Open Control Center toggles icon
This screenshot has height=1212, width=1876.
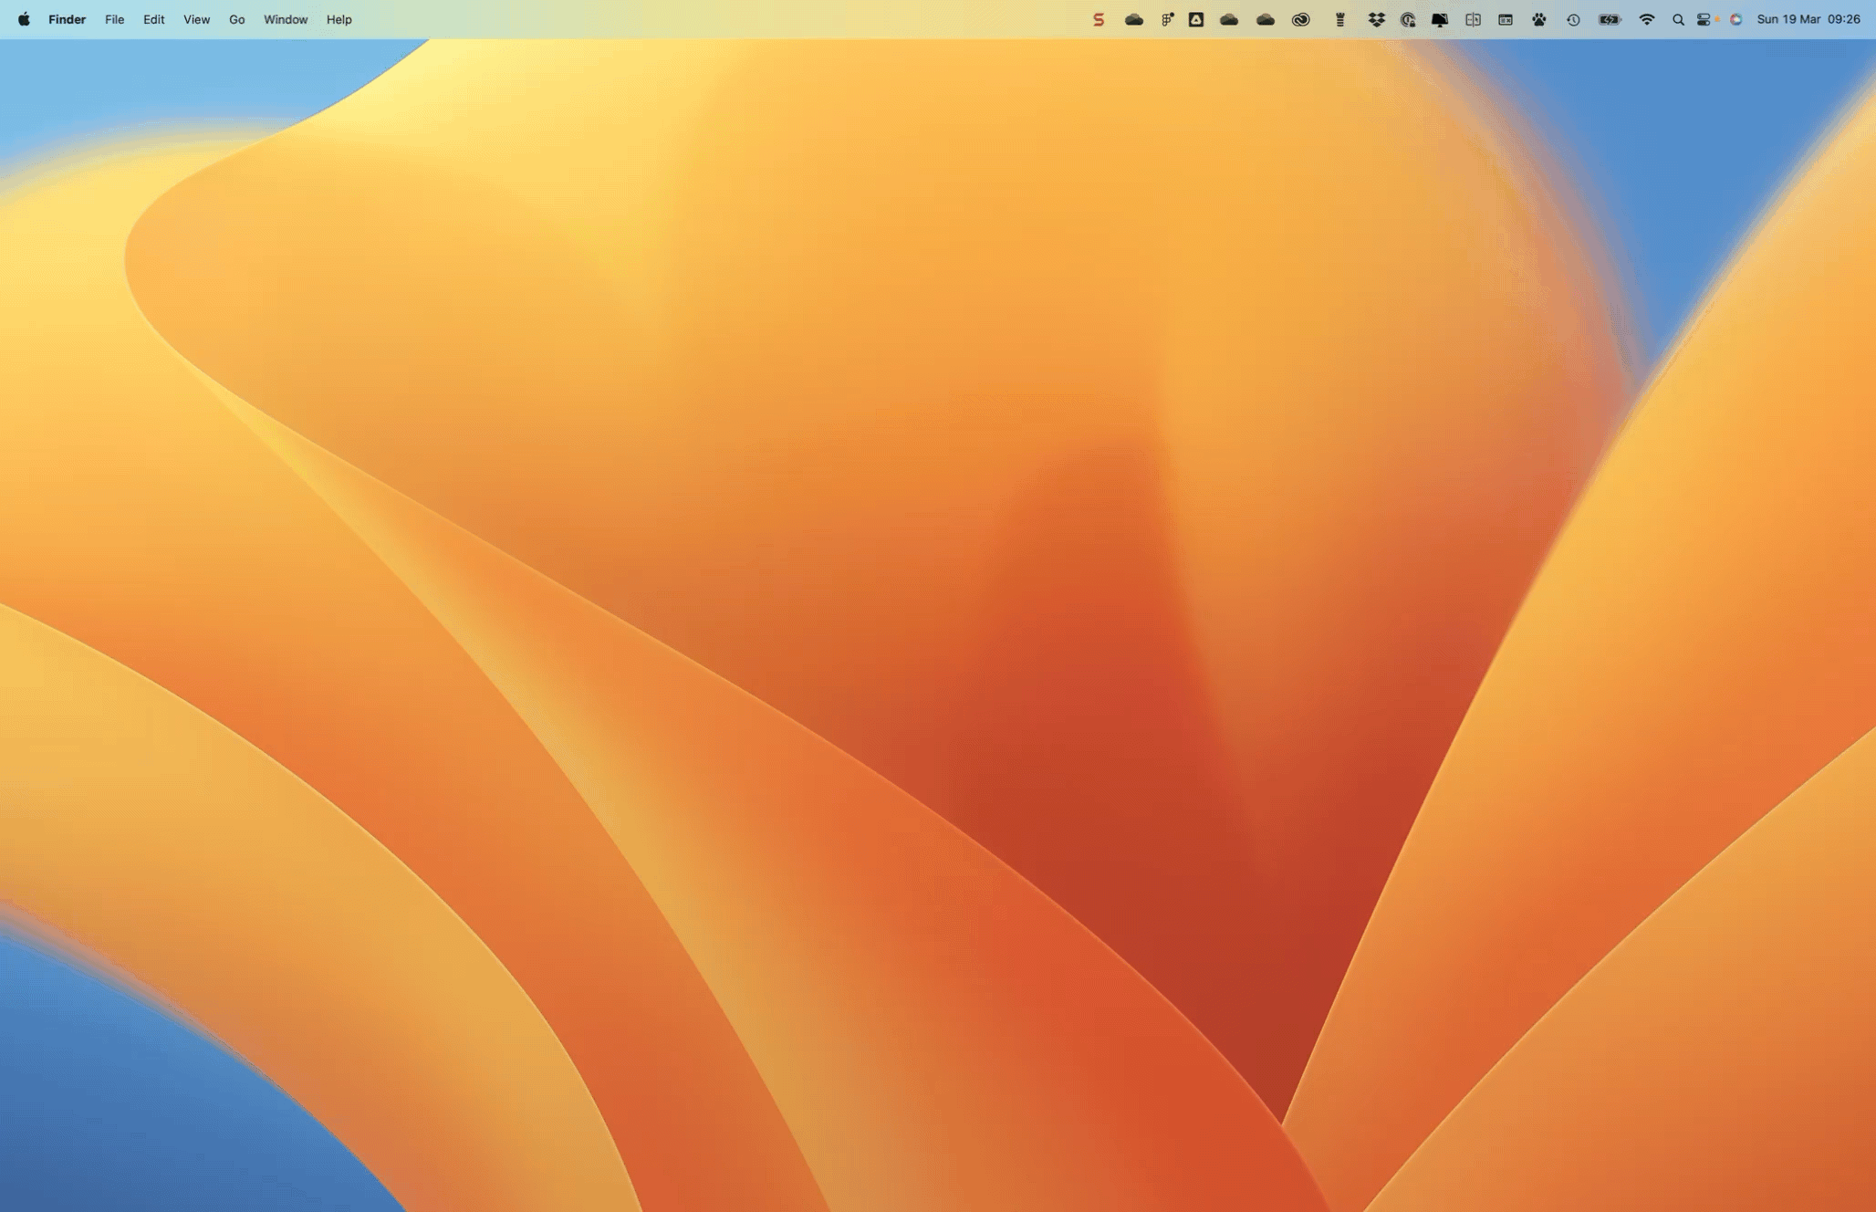click(1704, 19)
